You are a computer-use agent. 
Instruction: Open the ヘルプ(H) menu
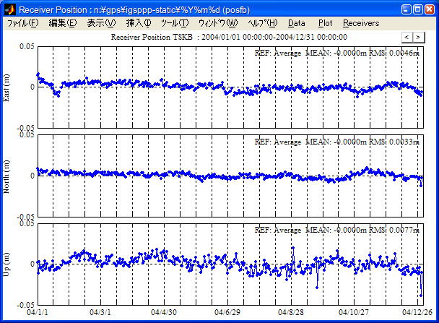262,23
